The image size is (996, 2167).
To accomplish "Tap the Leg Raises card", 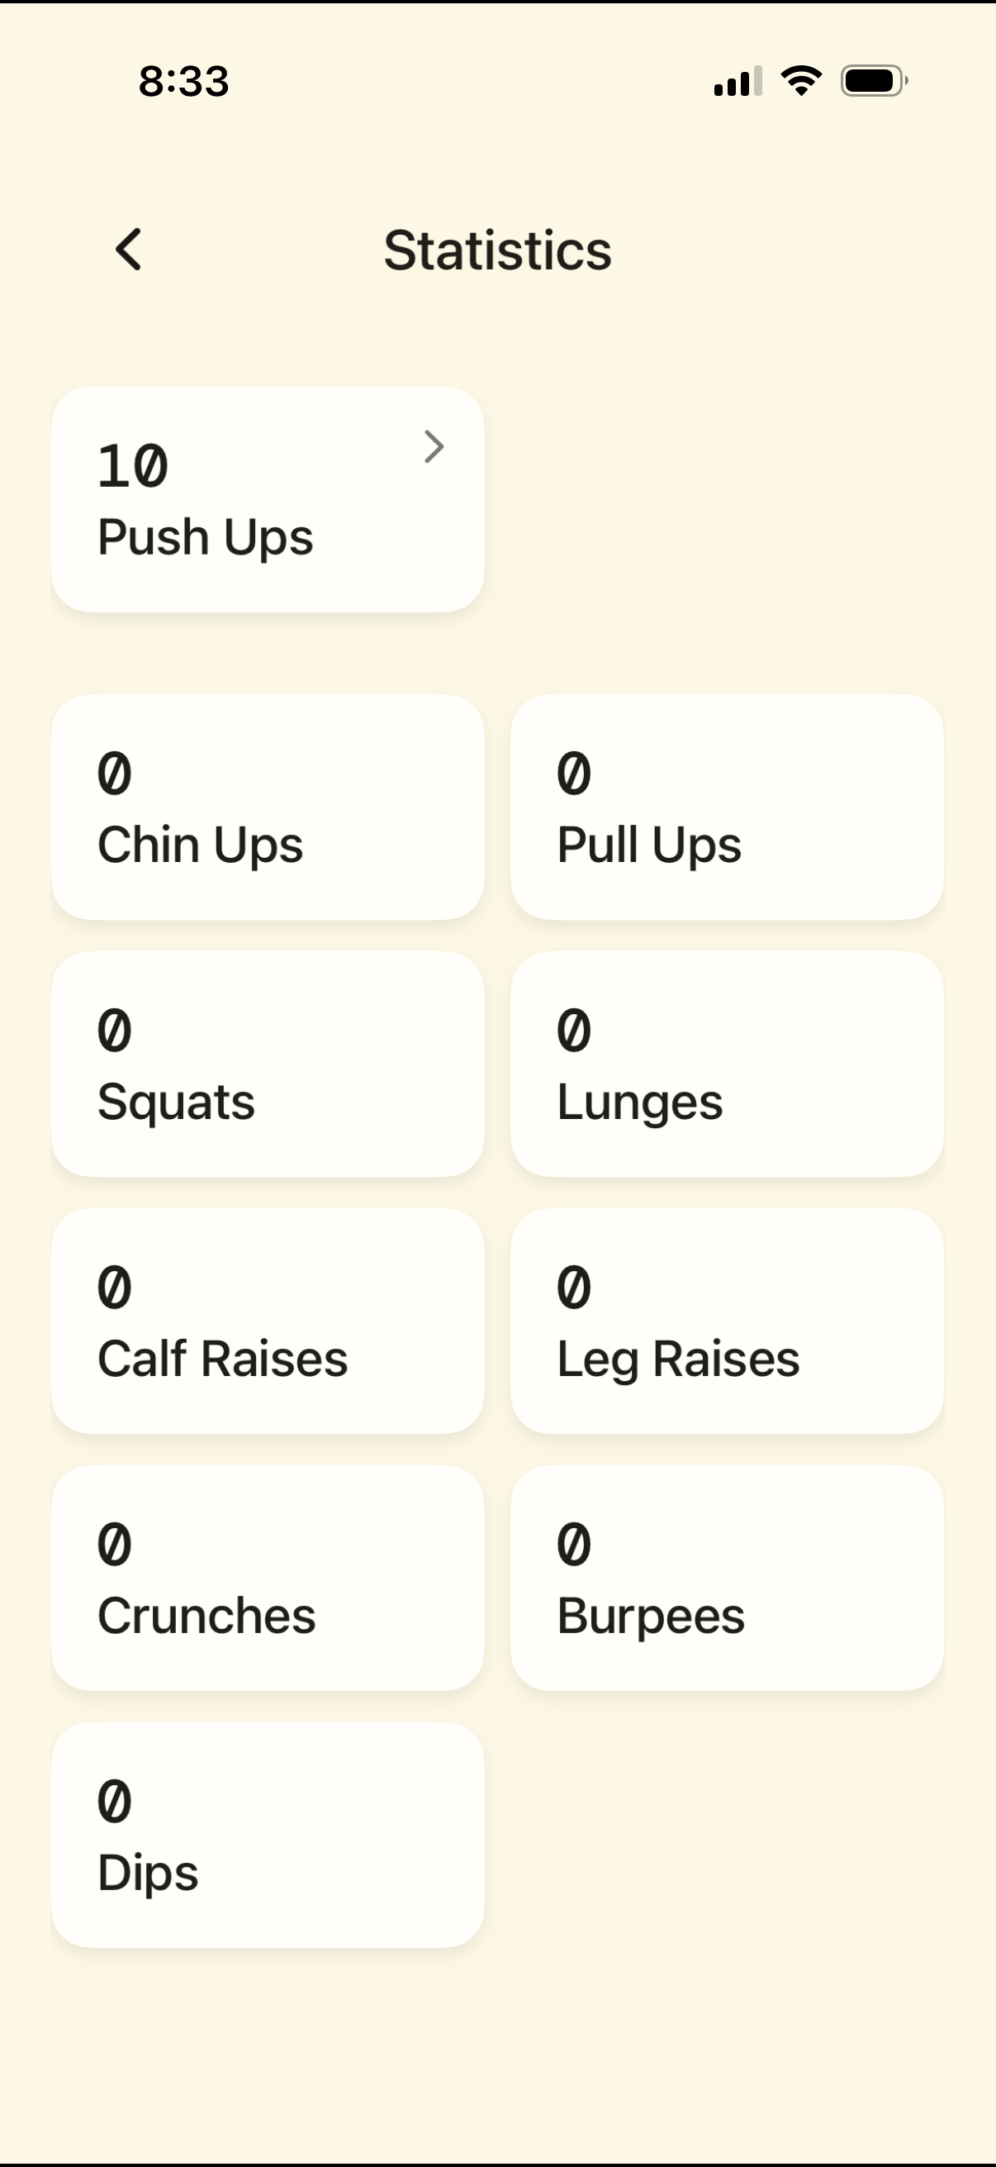I will [726, 1322].
